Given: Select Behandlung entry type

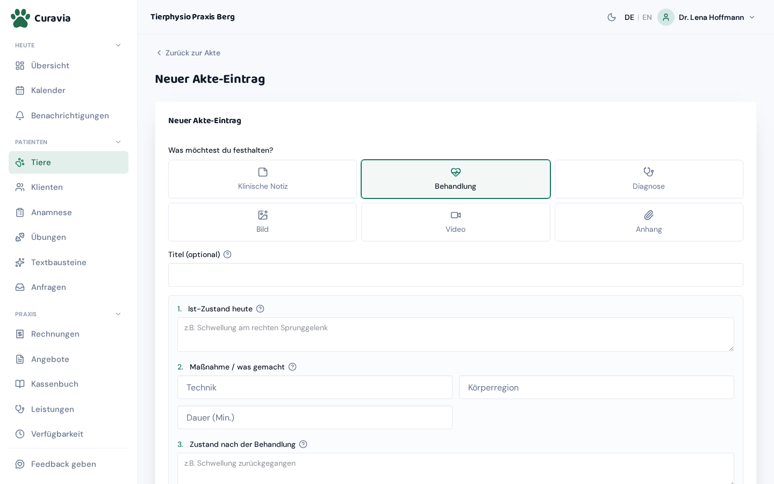Looking at the screenshot, I should point(456,179).
